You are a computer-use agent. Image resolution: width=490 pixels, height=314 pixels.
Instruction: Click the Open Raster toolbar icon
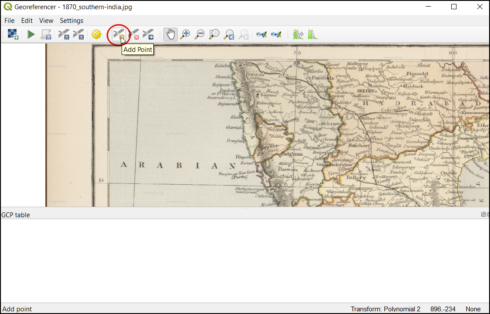point(13,34)
